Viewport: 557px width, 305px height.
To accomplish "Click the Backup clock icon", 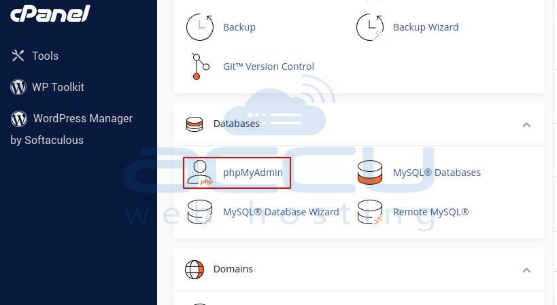I will [200, 27].
